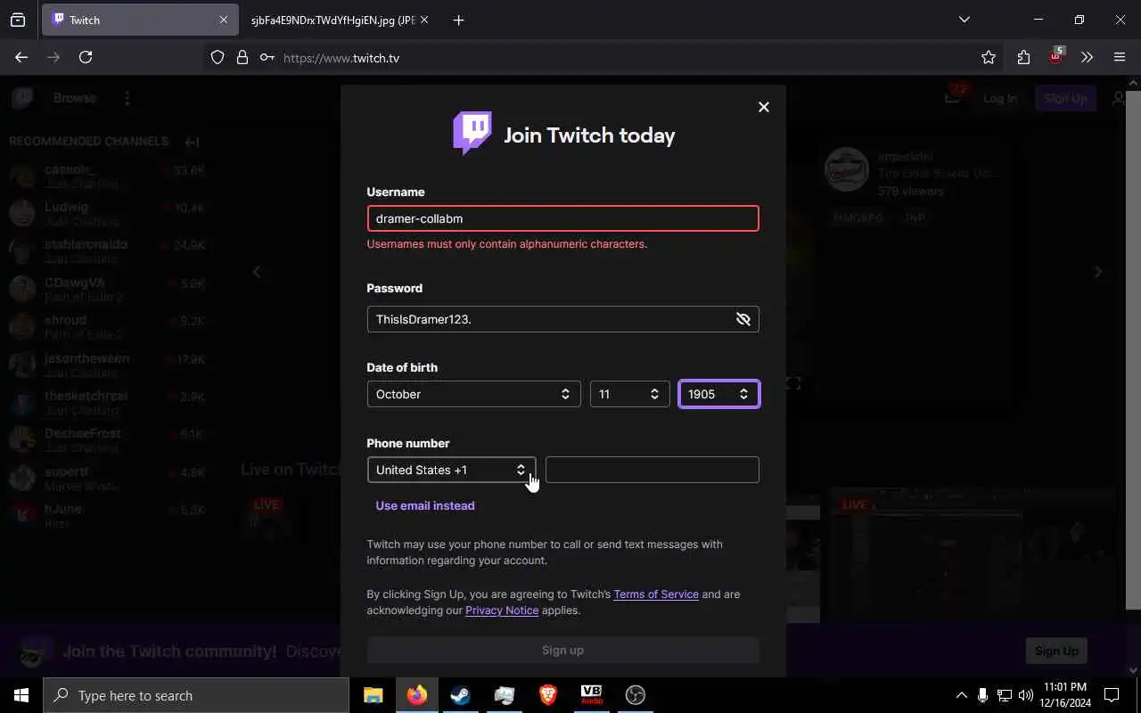List all tabs dropdown arrow

click(964, 20)
